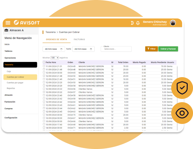
Task: Check the row for order OV24-70
Action: coord(44,115)
